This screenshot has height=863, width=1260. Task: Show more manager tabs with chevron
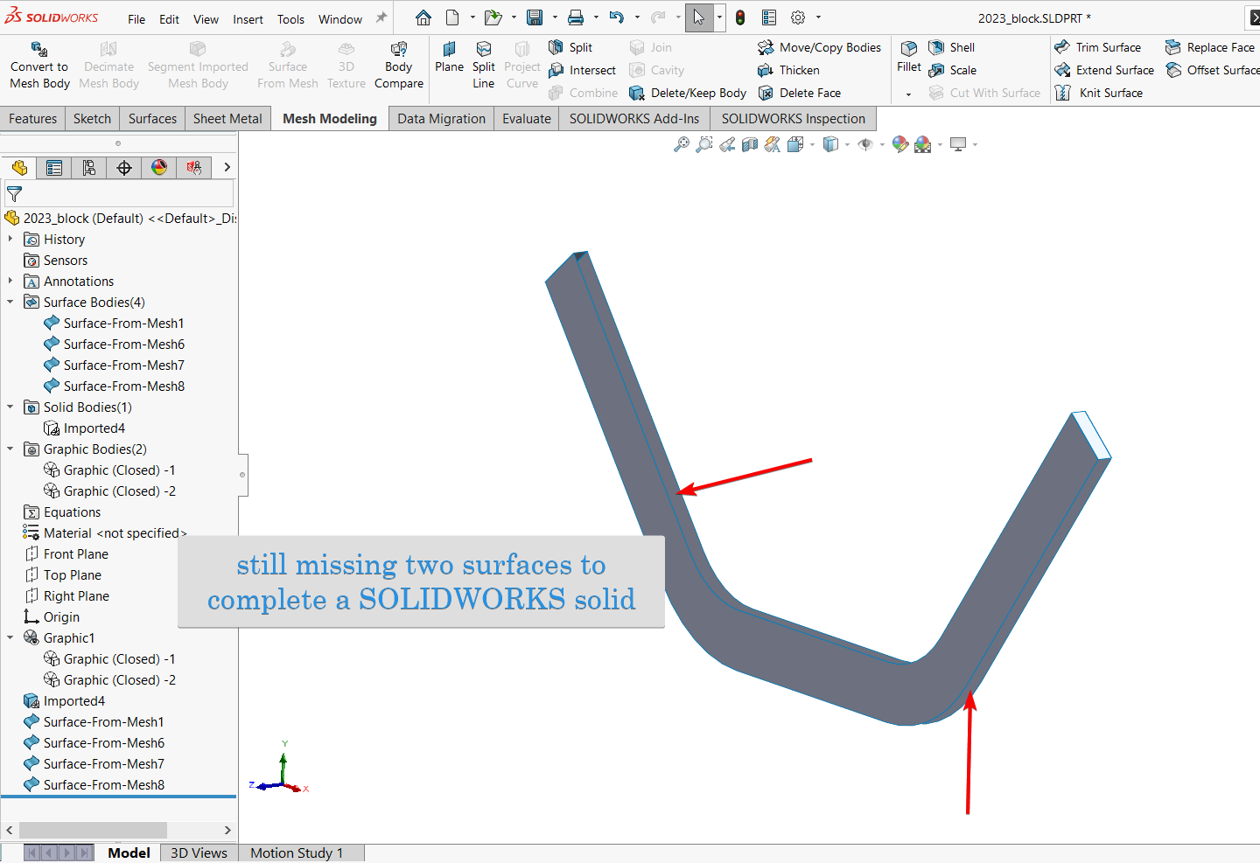[227, 167]
